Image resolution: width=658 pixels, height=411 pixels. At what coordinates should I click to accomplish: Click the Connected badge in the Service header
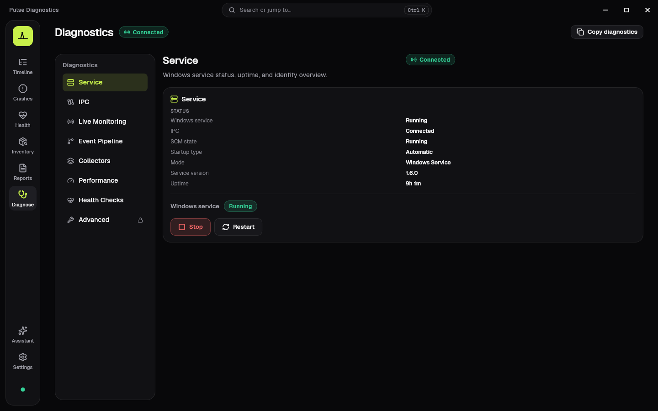[430, 60]
